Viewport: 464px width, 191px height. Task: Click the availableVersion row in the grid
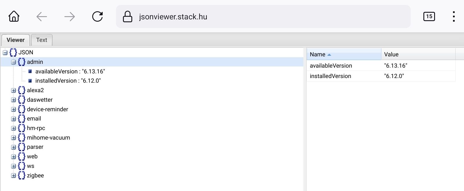point(331,66)
